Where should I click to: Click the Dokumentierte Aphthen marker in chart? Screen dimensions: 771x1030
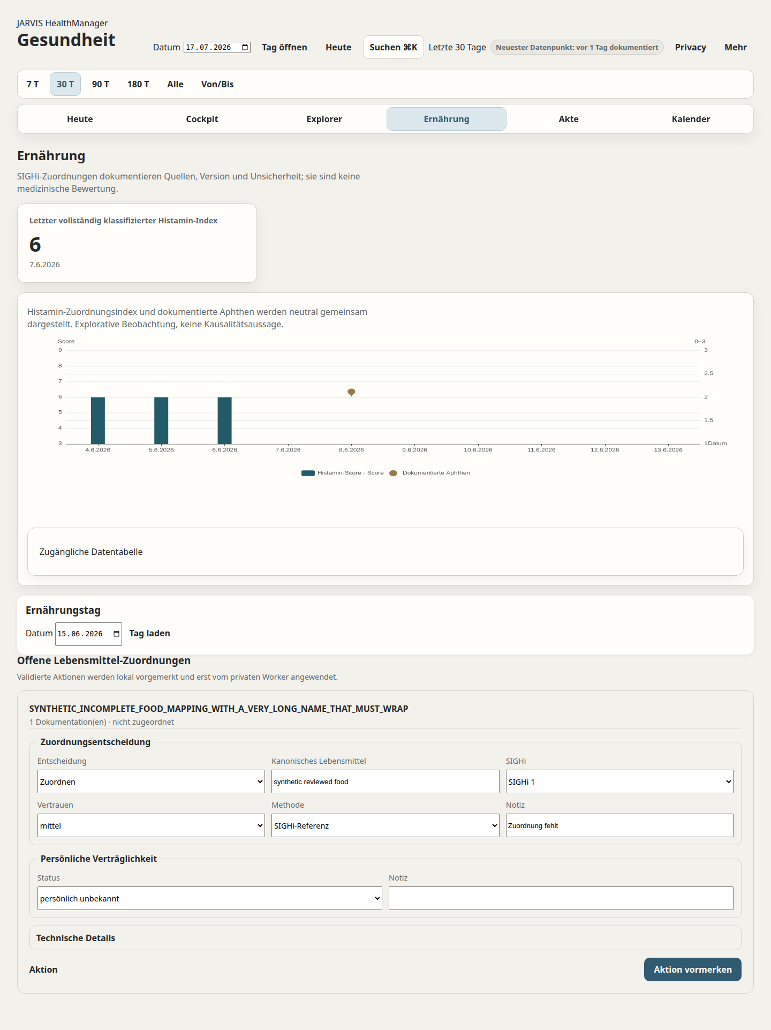tap(351, 393)
